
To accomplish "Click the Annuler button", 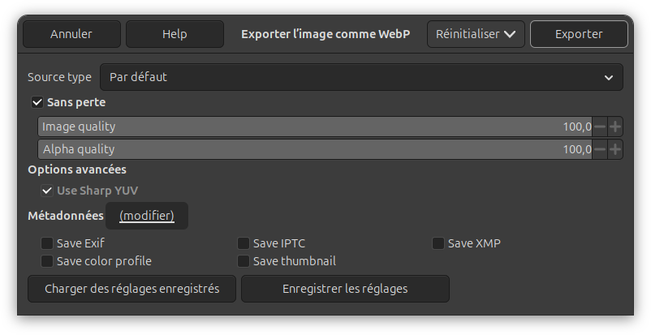I will 71,34.
